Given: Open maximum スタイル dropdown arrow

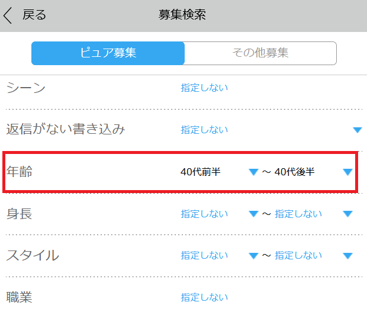Looking at the screenshot, I should click(x=347, y=256).
